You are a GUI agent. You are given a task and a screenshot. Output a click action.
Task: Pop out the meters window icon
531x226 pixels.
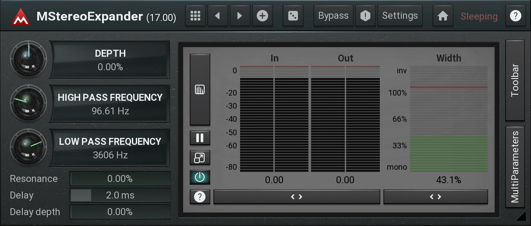point(200,158)
